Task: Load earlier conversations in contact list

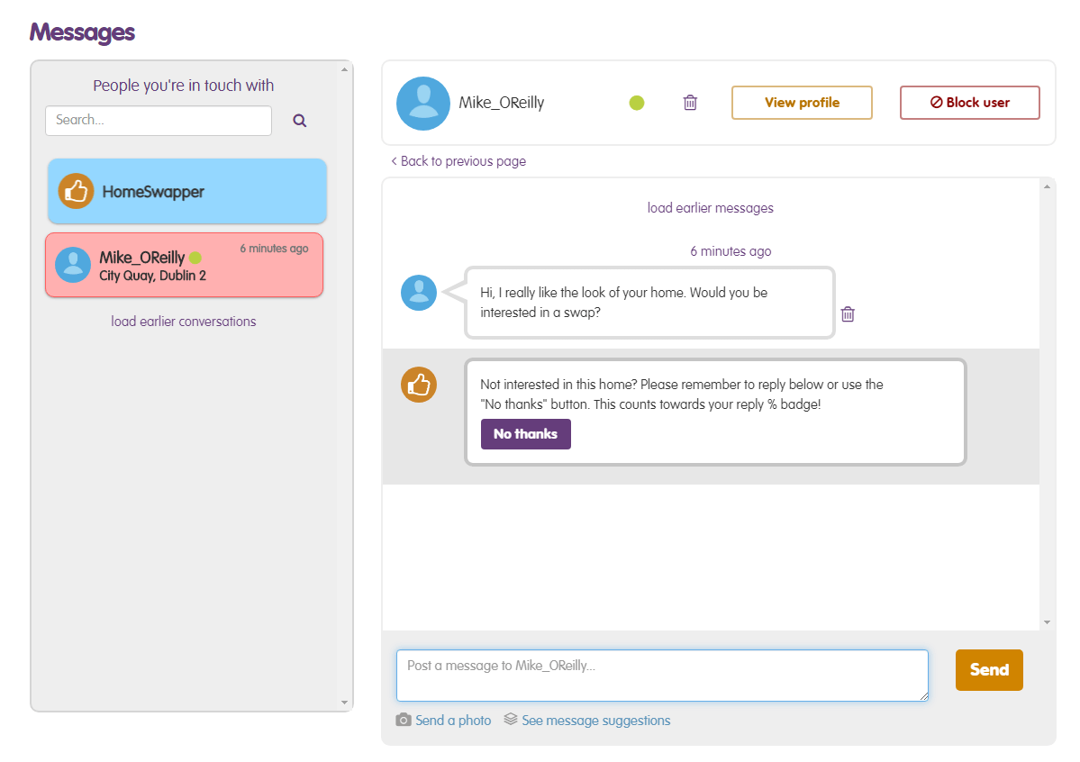Action: coord(184,322)
